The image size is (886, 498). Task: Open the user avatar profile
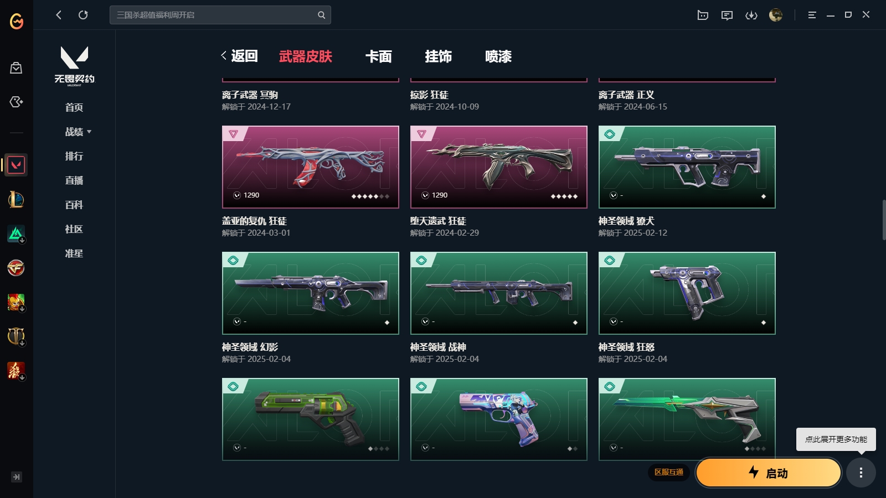click(x=776, y=15)
